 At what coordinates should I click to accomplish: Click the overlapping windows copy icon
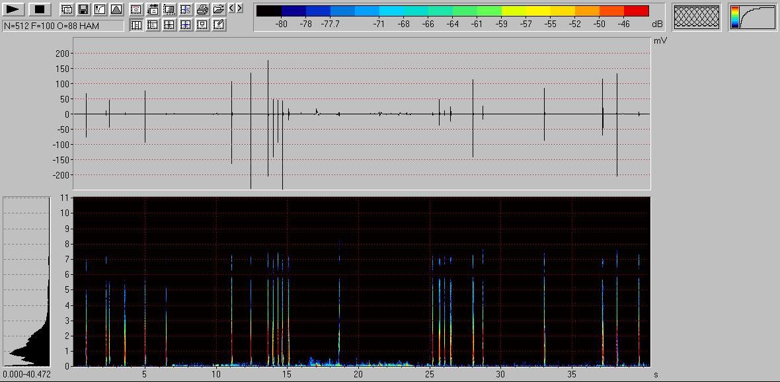67,9
